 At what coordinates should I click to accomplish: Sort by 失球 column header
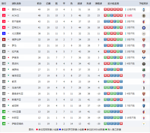(89, 4)
